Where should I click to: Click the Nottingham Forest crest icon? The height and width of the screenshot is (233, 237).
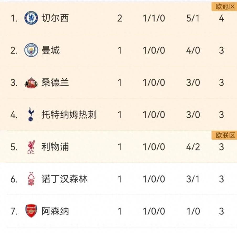tap(31, 179)
